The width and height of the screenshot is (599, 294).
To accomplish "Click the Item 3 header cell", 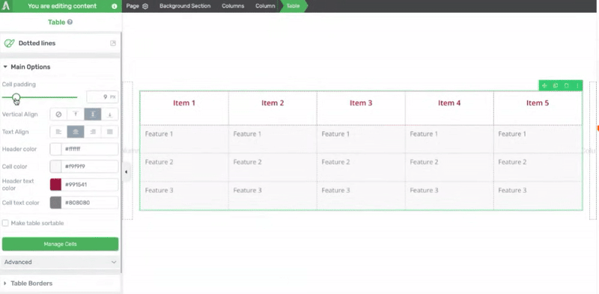I will [361, 108].
